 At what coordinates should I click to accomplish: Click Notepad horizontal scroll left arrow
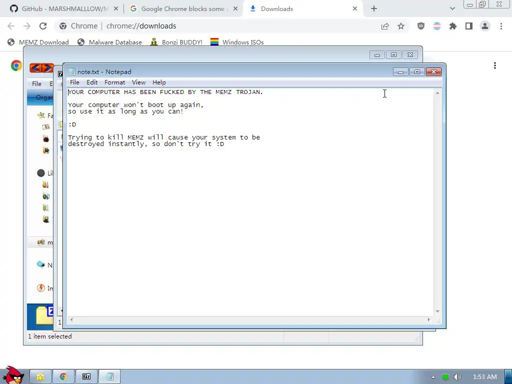pyautogui.click(x=71, y=319)
